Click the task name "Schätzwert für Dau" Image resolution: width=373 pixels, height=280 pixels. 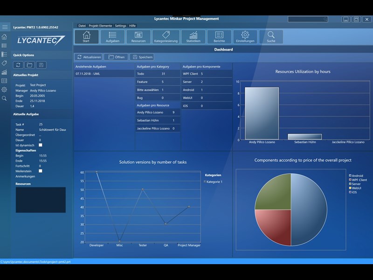(53, 130)
